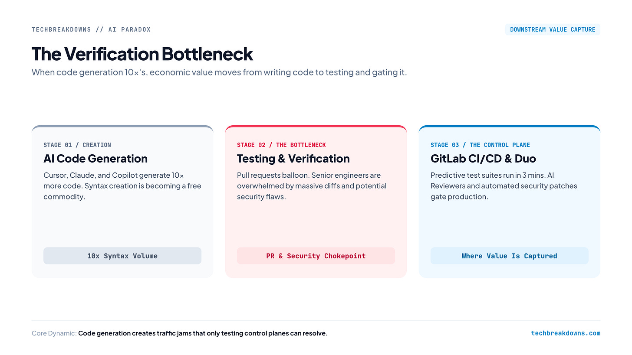Click the red top border of Stage 02 card
Screen dimensions: 632x355
[316, 127]
